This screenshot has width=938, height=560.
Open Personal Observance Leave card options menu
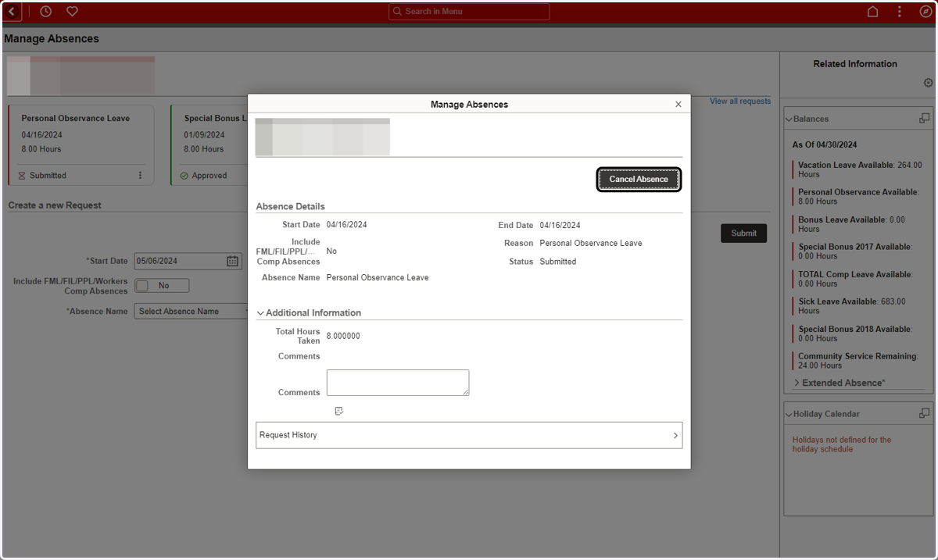[x=141, y=176]
